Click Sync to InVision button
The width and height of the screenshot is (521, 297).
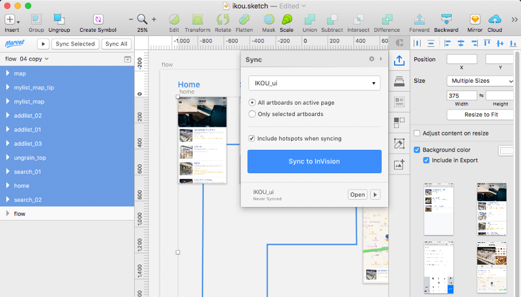tap(315, 162)
